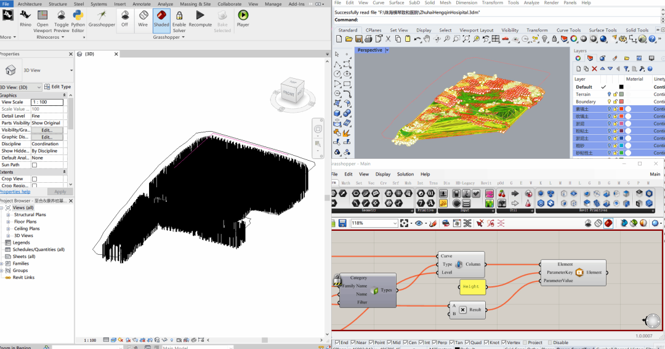Open Perspective viewport menu arrow
This screenshot has height=349, width=665.
click(x=387, y=50)
